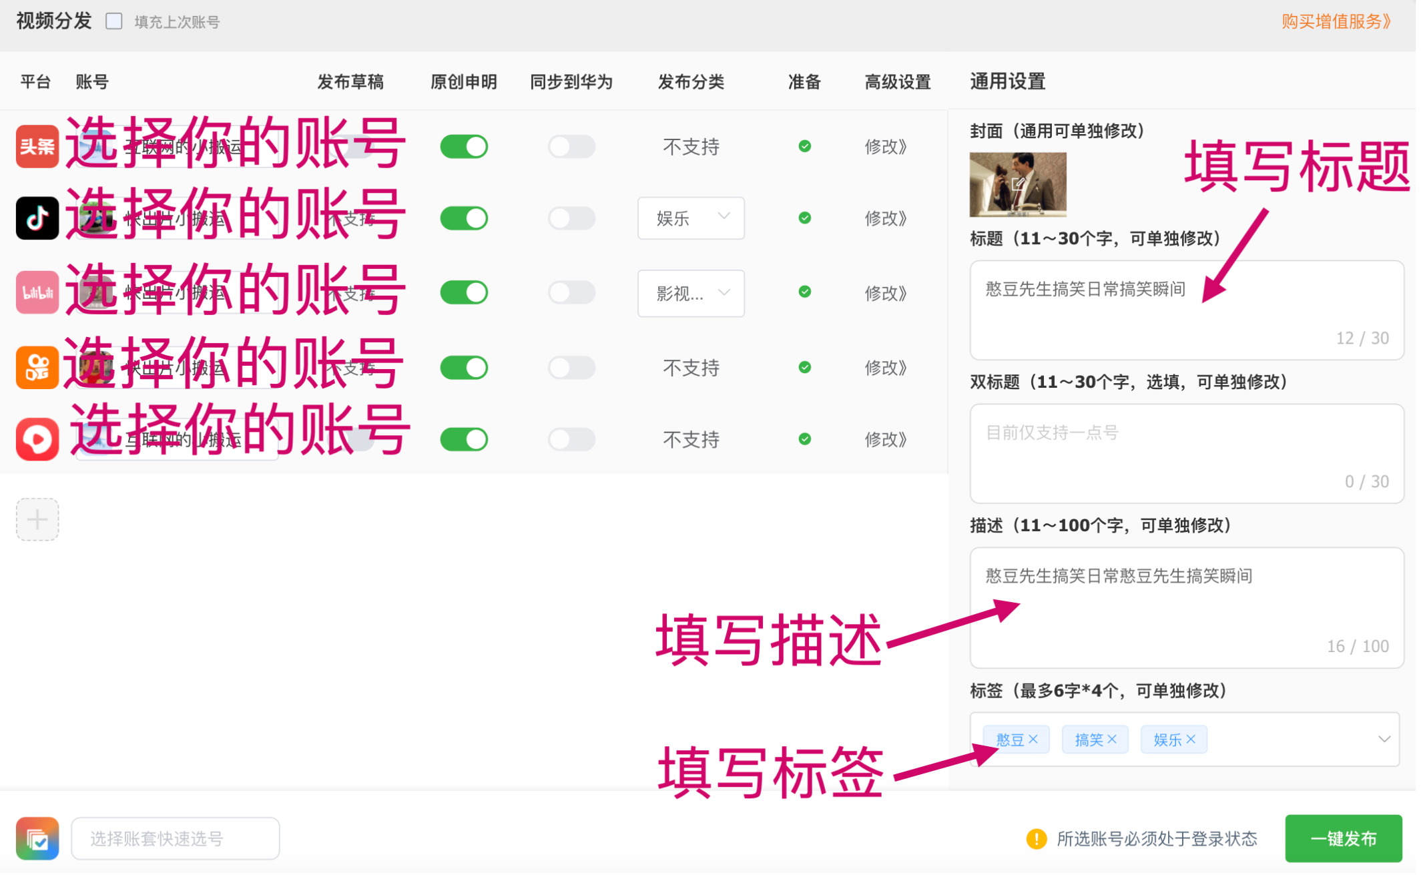
Task: Remove the 憨豆 tag with its X
Action: pos(1033,739)
